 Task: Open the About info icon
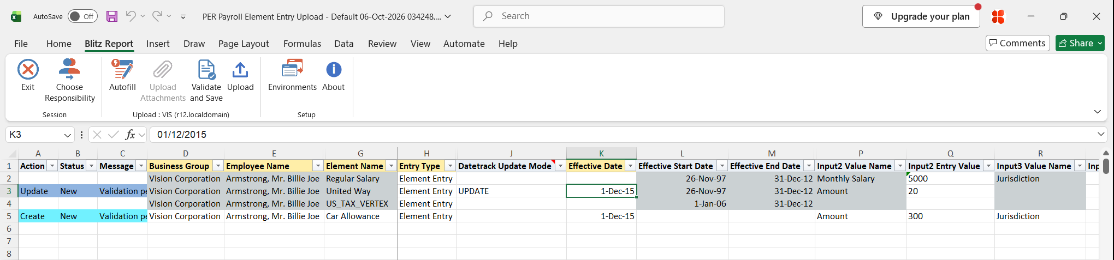[x=334, y=70]
